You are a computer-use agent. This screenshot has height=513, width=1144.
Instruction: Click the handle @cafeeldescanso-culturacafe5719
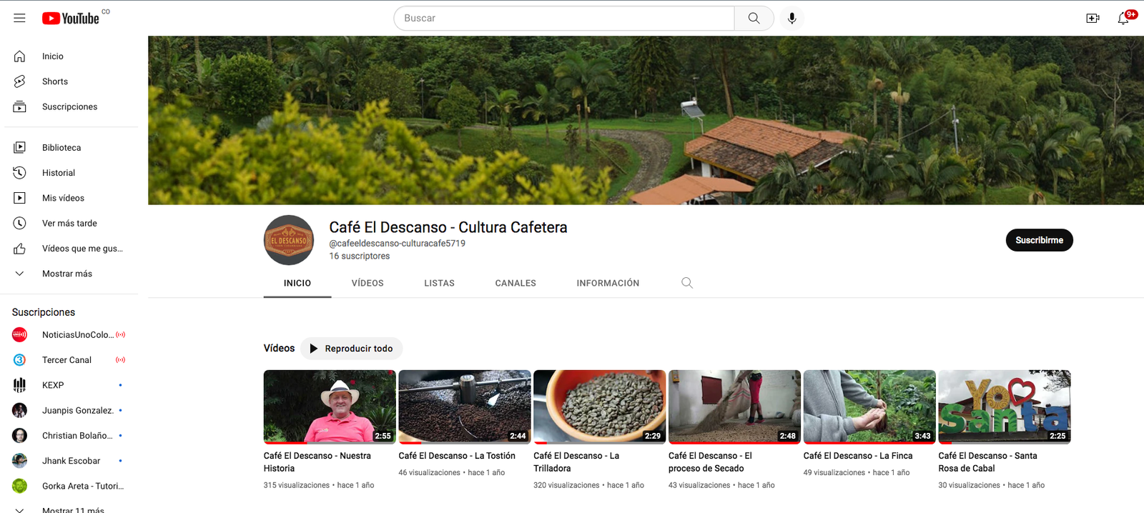[x=397, y=244]
